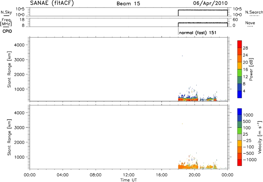
Task: Click the velocity colorbar value '-25'
Action: point(247,141)
